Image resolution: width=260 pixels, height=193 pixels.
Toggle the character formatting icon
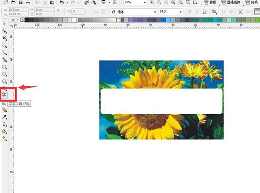(x=241, y=12)
